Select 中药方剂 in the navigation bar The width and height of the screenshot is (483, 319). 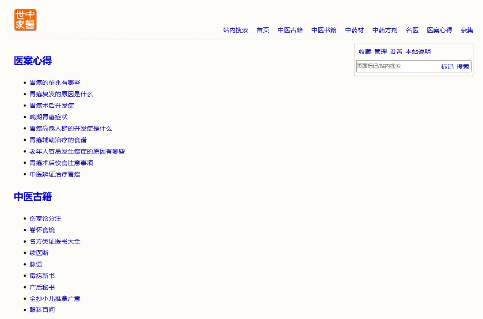pyautogui.click(x=385, y=30)
